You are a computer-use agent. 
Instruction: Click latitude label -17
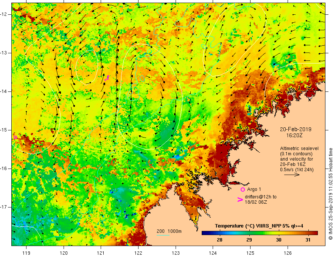pos(4,207)
